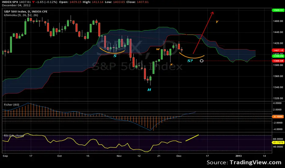Click the 1320.00 price axis tick
This screenshot has width=285, height=168.
pos(278,98)
